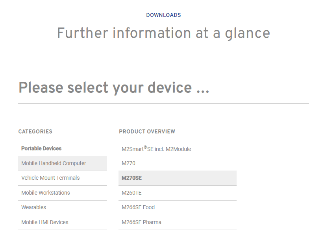Viewport: 324px width, 232px height.
Task: Show Mobile HMI Devices products
Action: (62, 222)
